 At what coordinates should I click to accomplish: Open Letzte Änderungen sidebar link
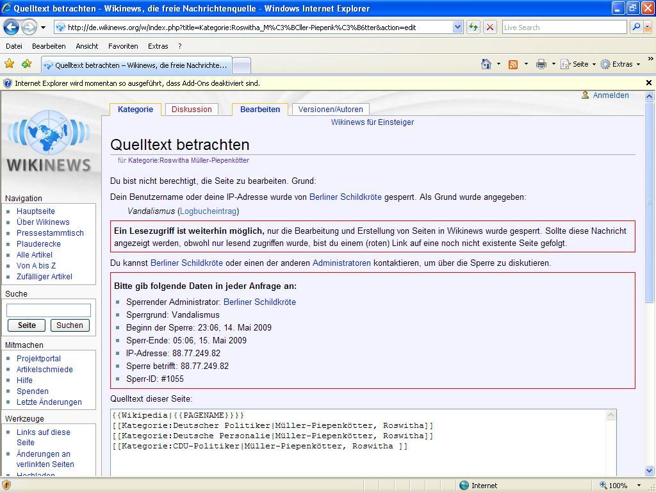[x=49, y=402]
